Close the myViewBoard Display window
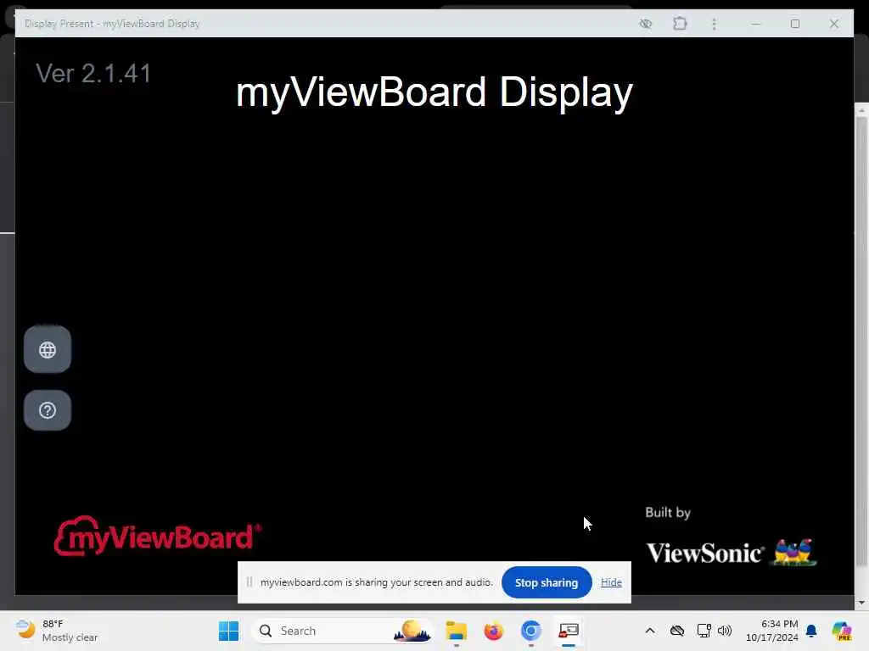 [833, 23]
